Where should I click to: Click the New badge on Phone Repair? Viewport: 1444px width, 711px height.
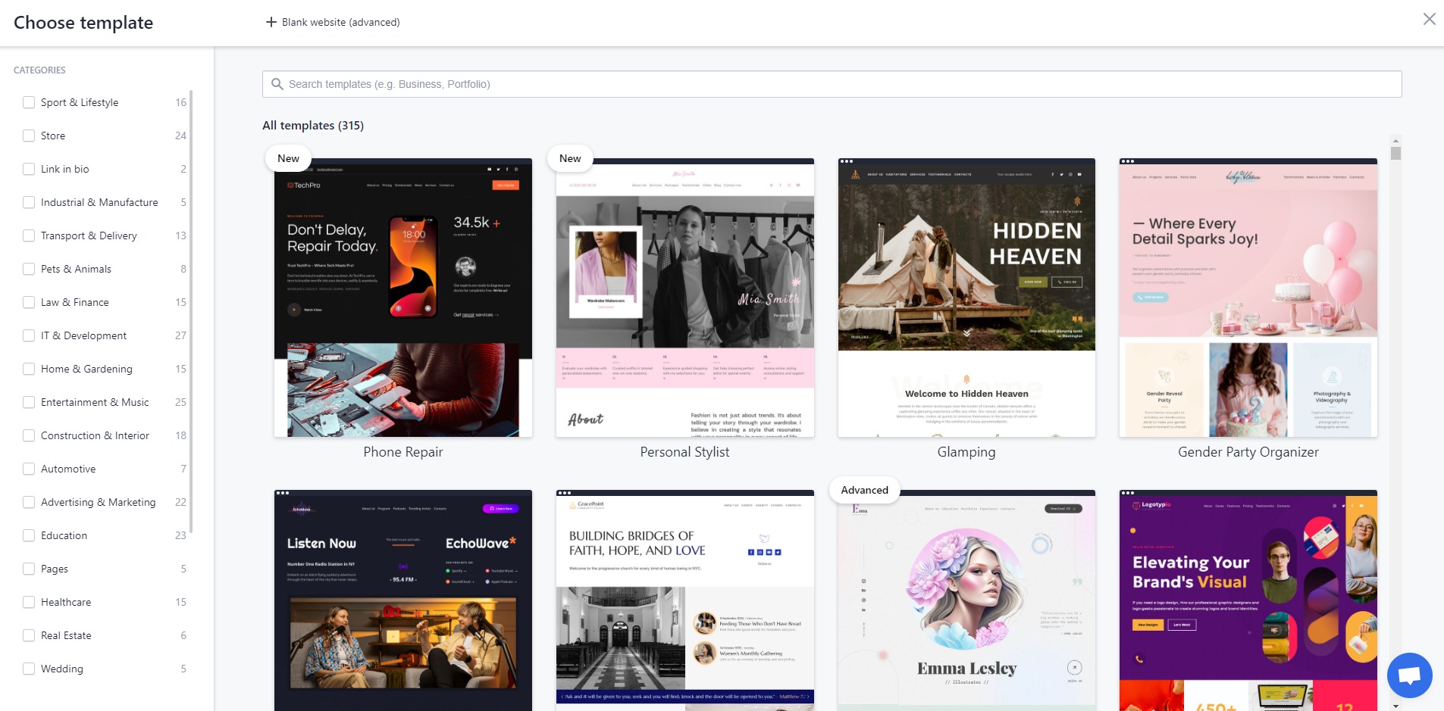click(x=288, y=158)
